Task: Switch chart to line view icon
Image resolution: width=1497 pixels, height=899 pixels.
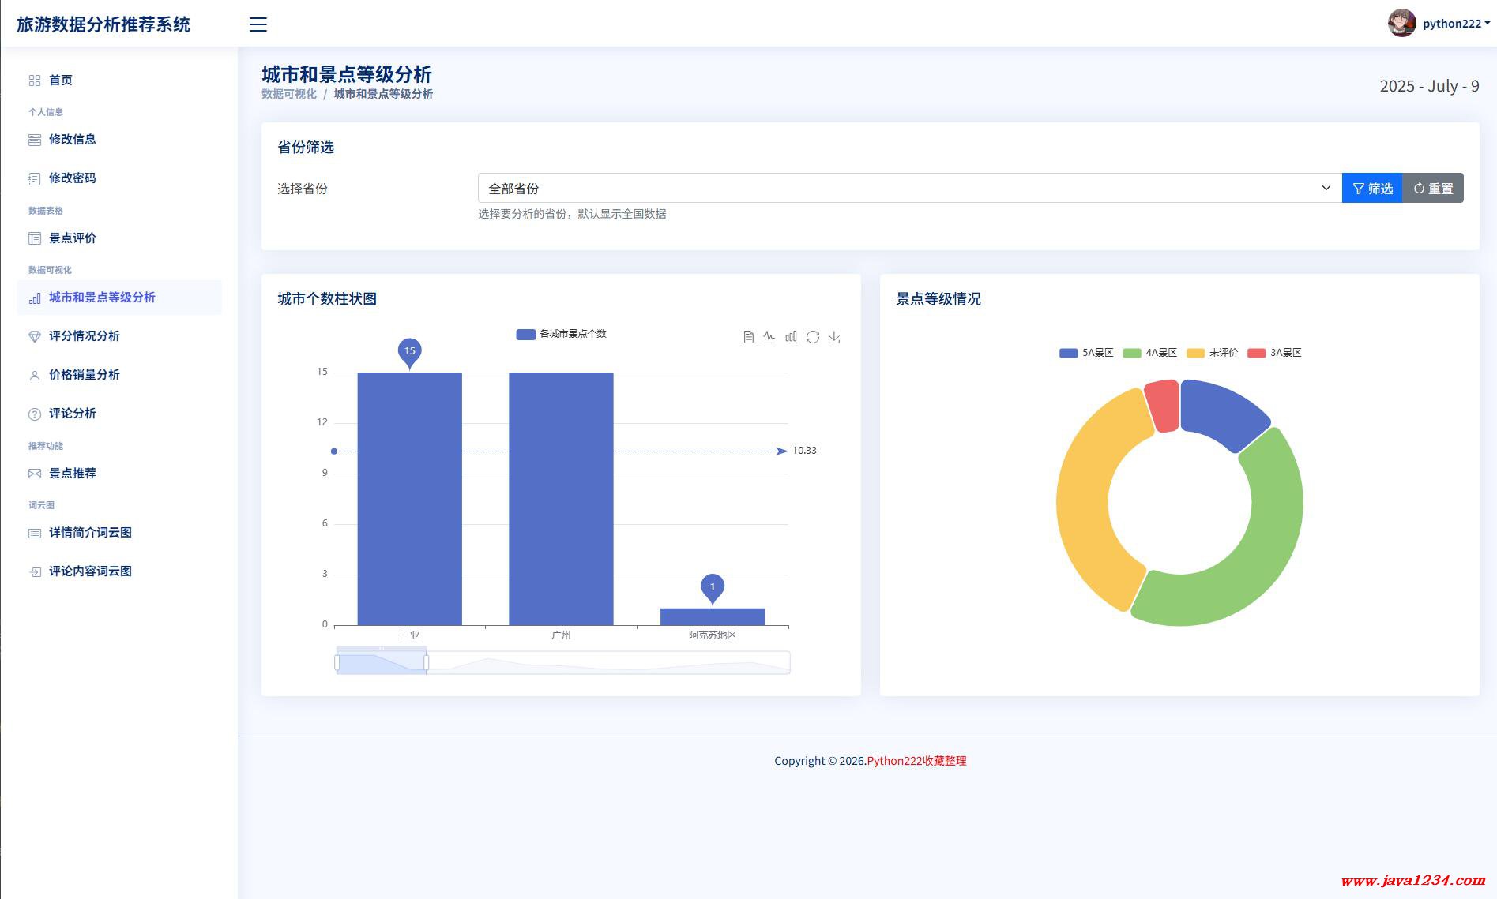Action: [x=769, y=337]
